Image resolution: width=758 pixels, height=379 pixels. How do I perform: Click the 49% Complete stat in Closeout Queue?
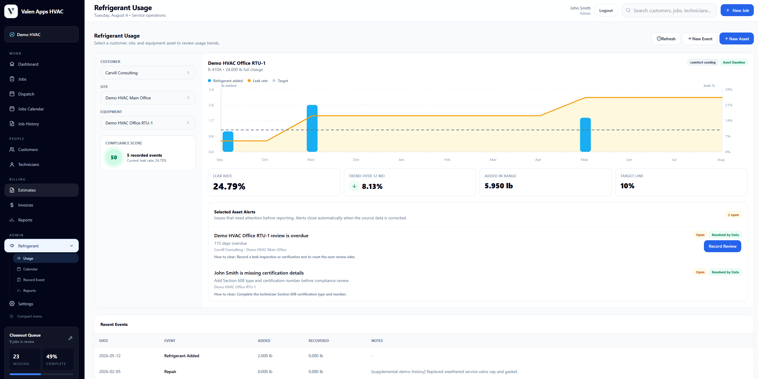click(x=58, y=359)
